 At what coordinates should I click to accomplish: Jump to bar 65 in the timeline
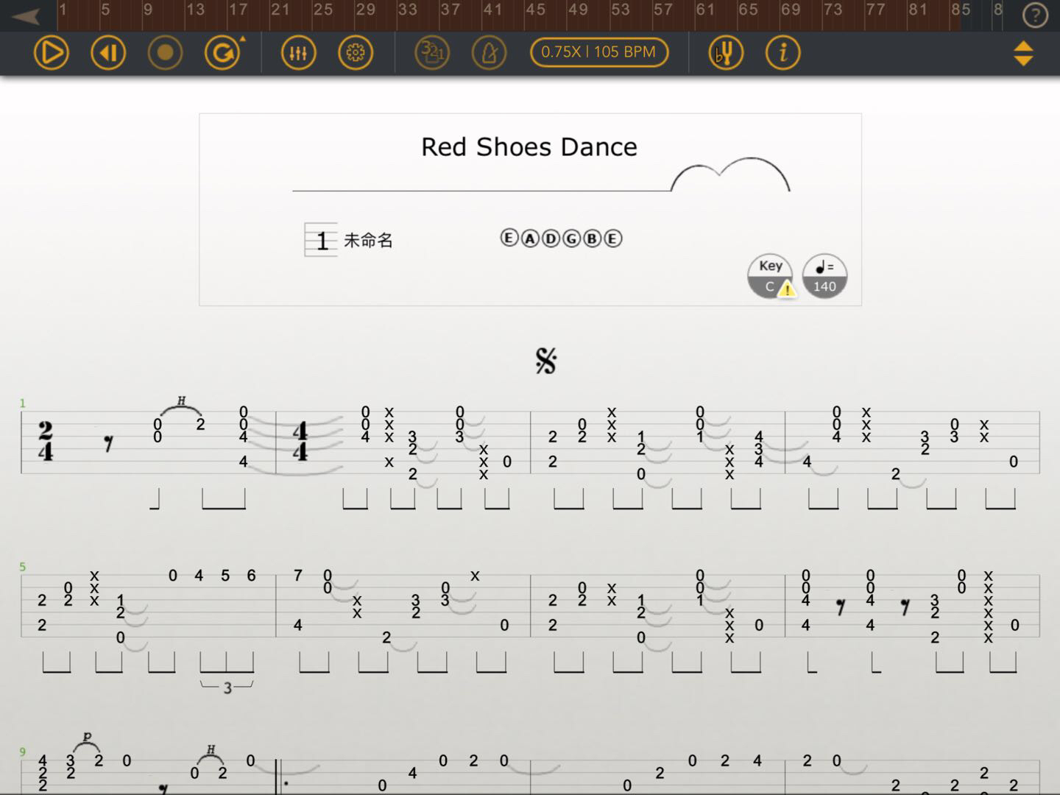748,10
